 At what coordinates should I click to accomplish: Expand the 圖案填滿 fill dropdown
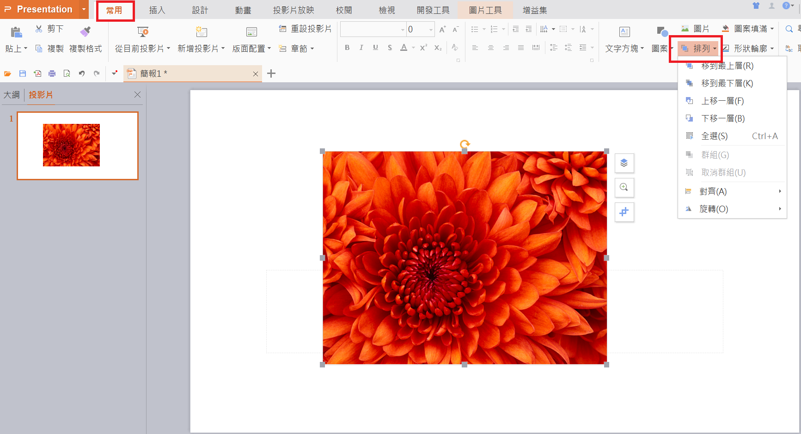772,29
